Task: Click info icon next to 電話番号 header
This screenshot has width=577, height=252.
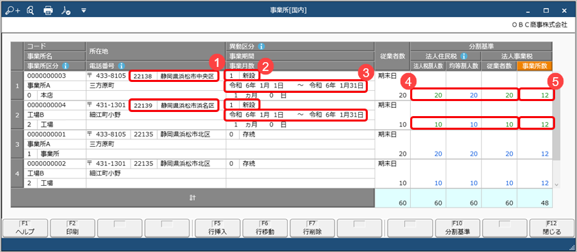Action: pyautogui.click(x=121, y=66)
